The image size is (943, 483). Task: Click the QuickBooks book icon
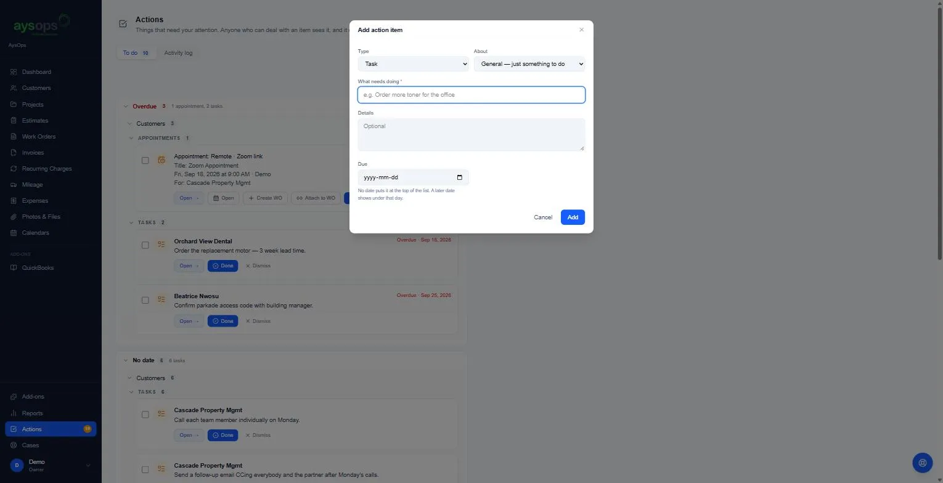point(14,268)
